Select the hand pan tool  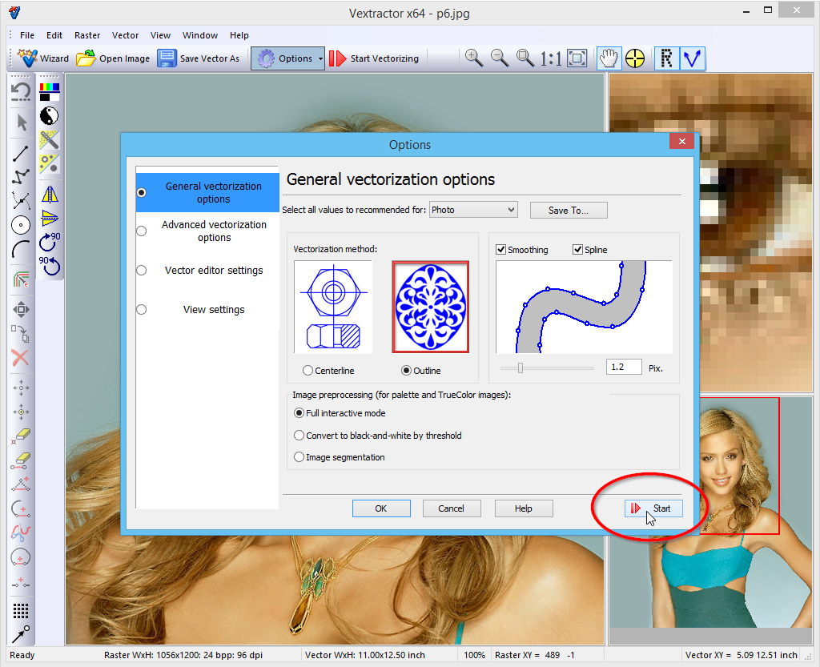pos(609,58)
